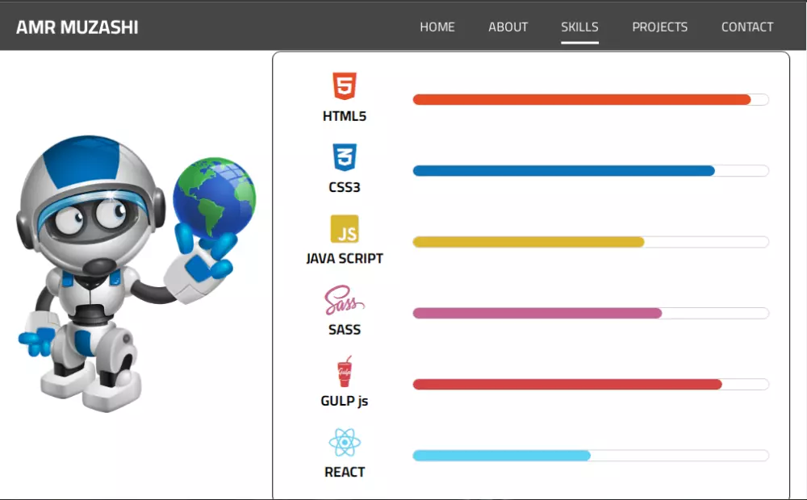Click the REACT text label
This screenshot has height=500, width=807.
click(x=345, y=472)
